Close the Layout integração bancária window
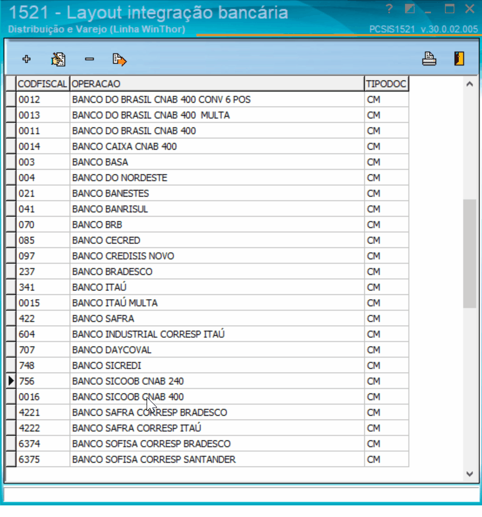Image resolution: width=482 pixels, height=517 pixels. coord(469,9)
